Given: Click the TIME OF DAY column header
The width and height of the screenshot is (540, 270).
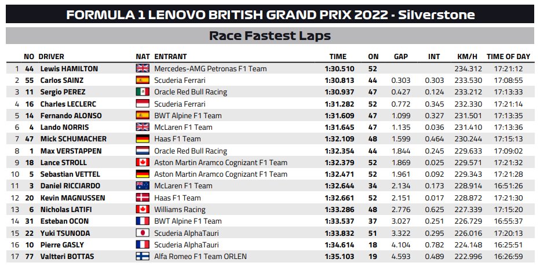Looking at the screenshot, I should click(508, 56).
